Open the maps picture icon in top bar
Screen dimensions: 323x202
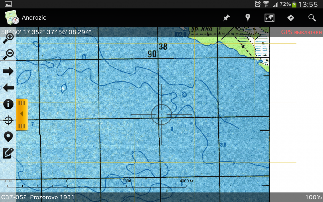[269, 18]
